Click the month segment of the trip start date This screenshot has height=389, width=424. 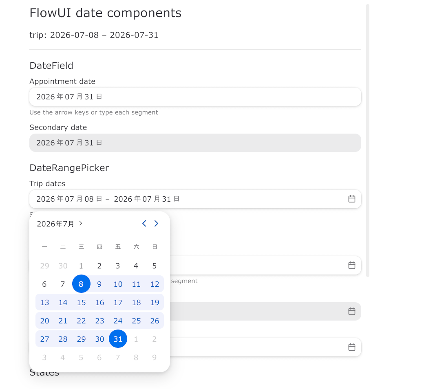pyautogui.click(x=69, y=199)
